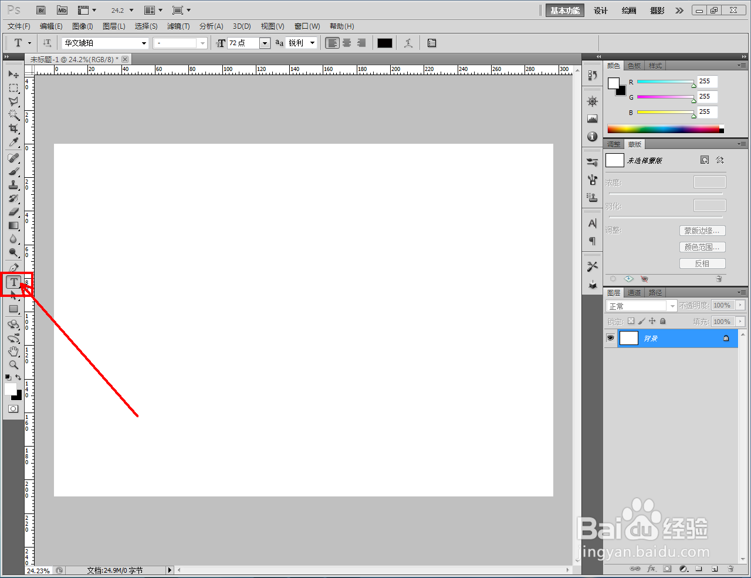Image resolution: width=751 pixels, height=578 pixels.
Task: Open the 图层(L) menu
Action: coord(114,26)
